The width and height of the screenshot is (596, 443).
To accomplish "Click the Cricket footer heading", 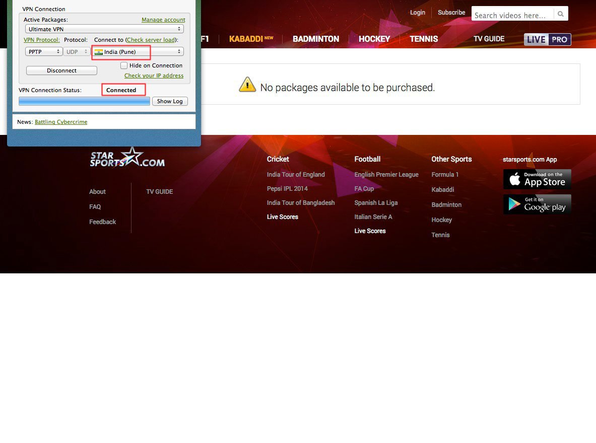I will coord(278,159).
